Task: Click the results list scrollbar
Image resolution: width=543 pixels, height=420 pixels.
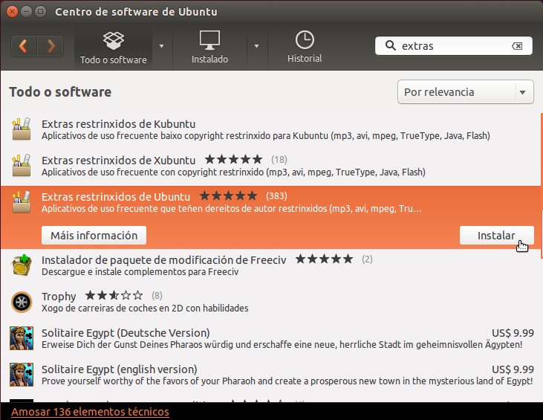Action: [542, 185]
